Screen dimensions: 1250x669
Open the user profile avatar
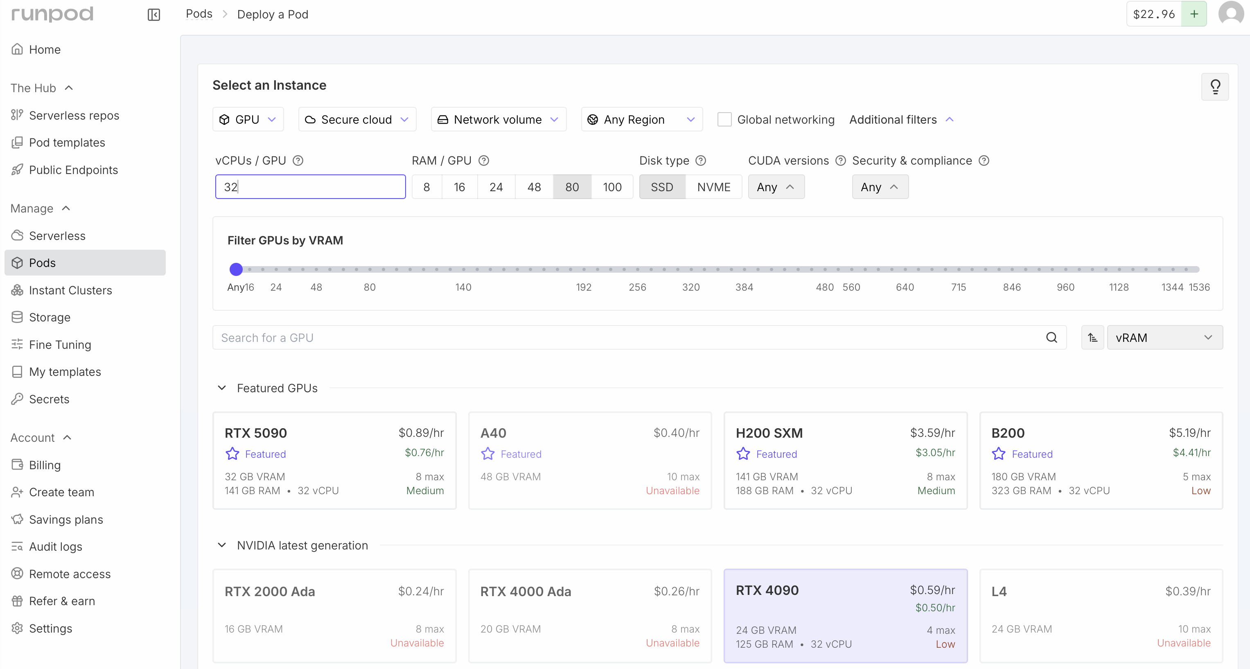pyautogui.click(x=1231, y=14)
